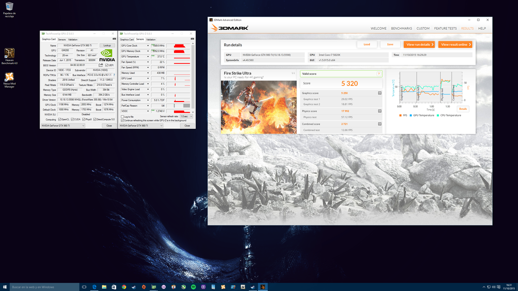The width and height of the screenshot is (518, 291).
Task: Click the Windows search box on taskbar
Action: pos(45,287)
